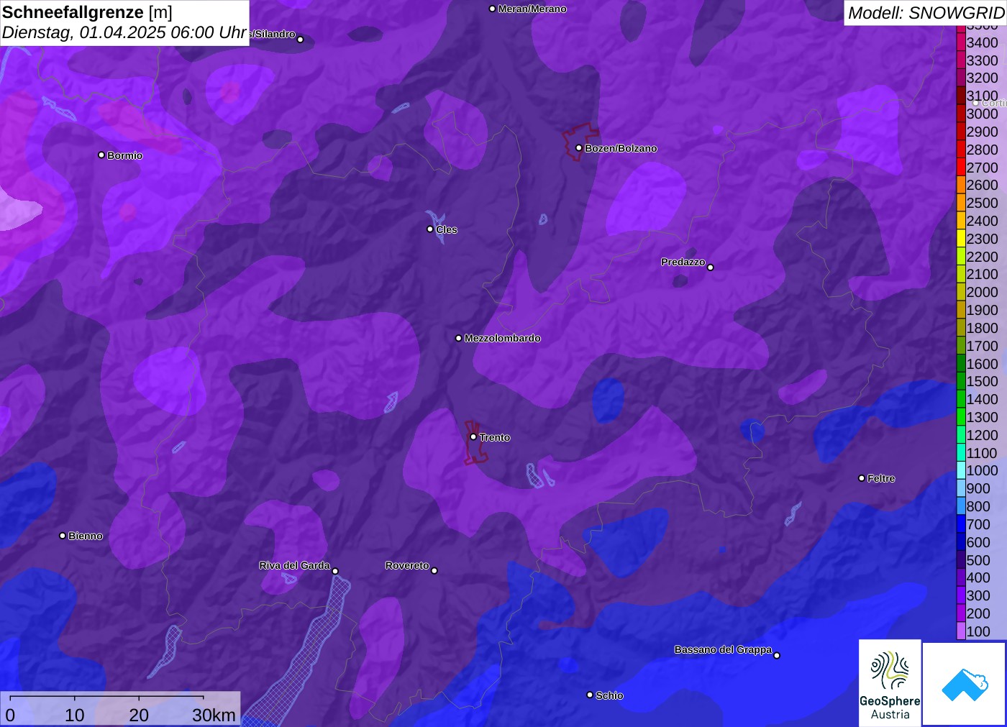Click the 'Feltre' label text

click(881, 478)
